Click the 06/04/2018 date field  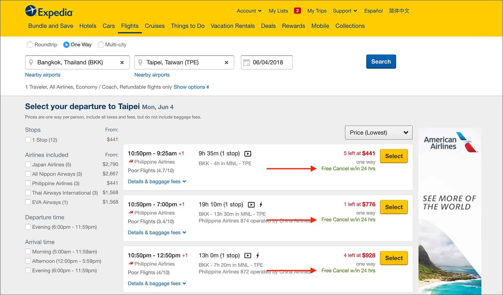(x=267, y=62)
